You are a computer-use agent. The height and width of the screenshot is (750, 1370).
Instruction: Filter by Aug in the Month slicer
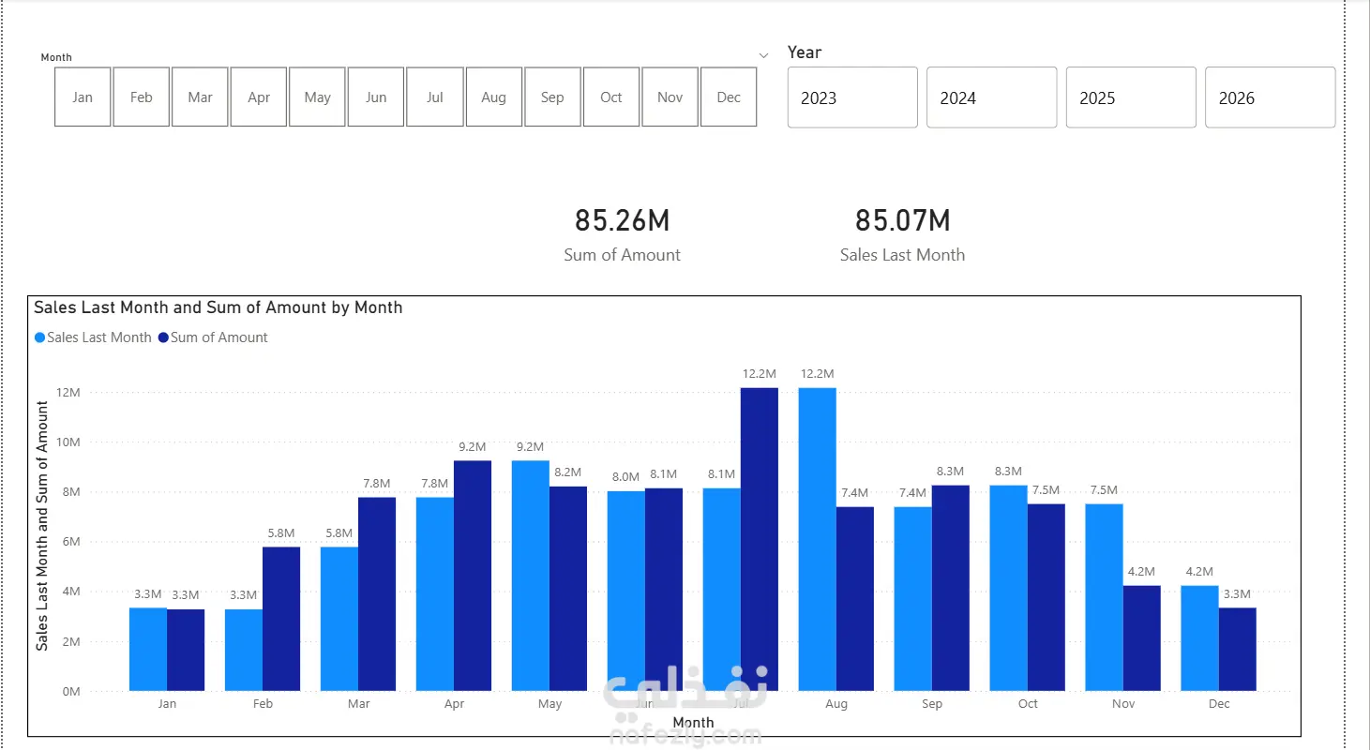(493, 97)
